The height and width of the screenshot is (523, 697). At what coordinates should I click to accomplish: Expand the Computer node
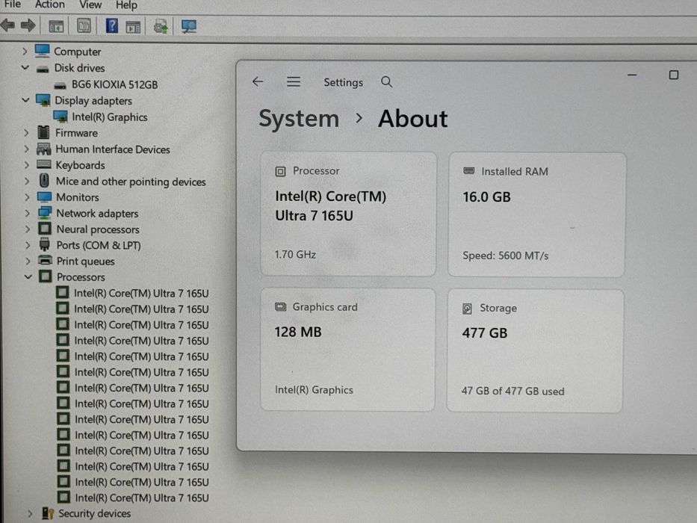coord(25,52)
